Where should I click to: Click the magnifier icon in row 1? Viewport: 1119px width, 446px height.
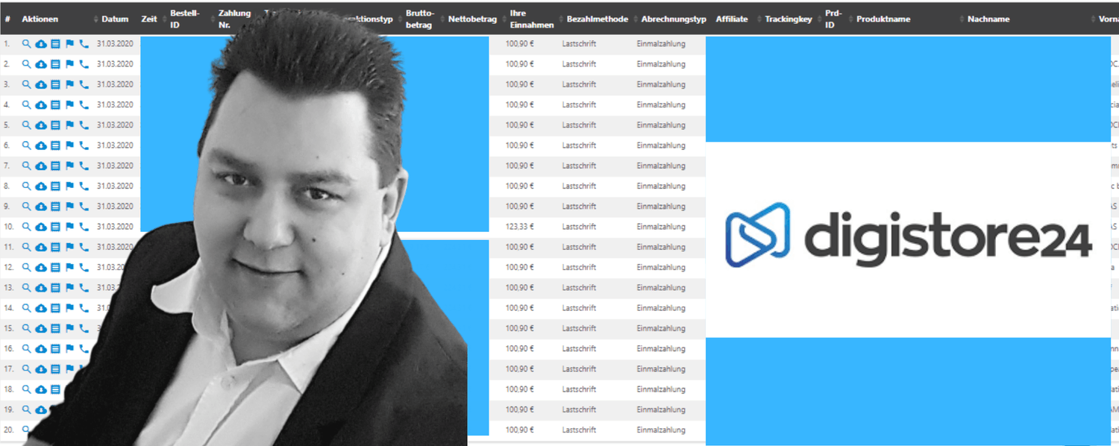point(26,44)
